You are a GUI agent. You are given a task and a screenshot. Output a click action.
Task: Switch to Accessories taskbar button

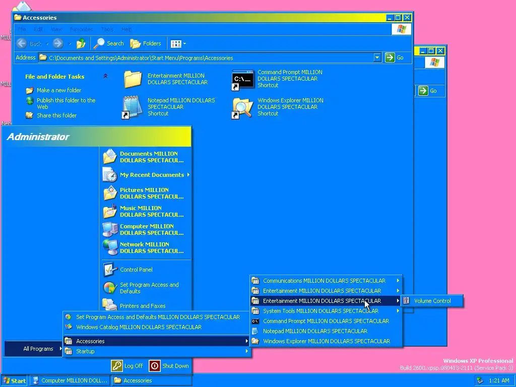click(151, 381)
